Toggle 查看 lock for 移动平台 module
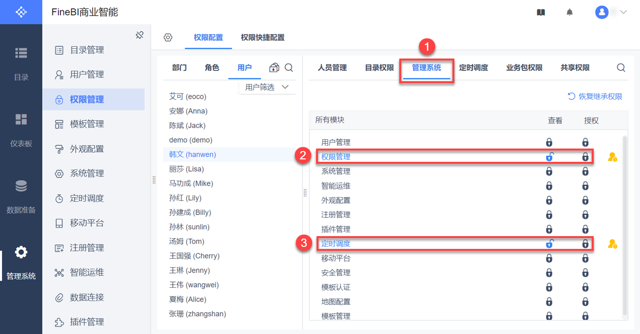The image size is (640, 334). click(x=549, y=258)
